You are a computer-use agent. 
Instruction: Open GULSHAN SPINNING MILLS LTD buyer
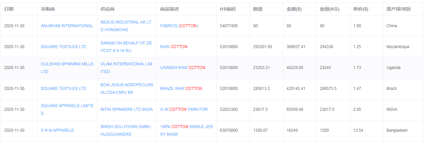tap(67, 68)
